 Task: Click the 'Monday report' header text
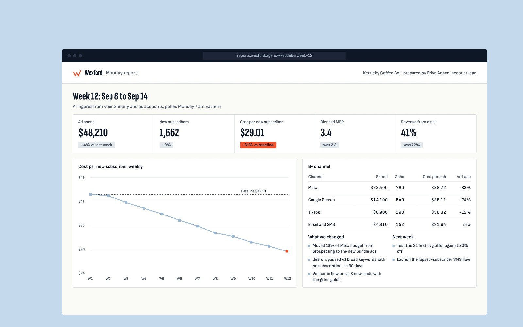[121, 73]
